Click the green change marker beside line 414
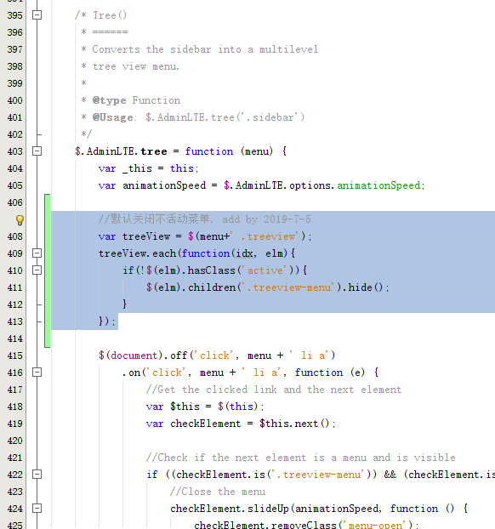This screenshot has width=495, height=529. 48,338
